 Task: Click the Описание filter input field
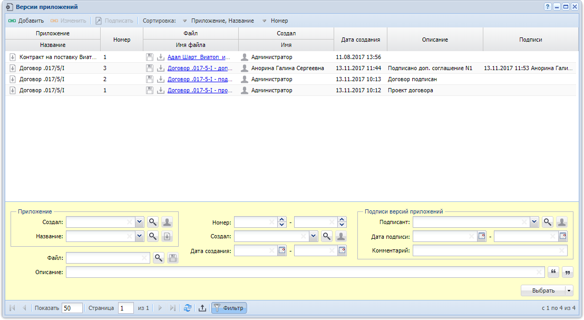coord(305,273)
